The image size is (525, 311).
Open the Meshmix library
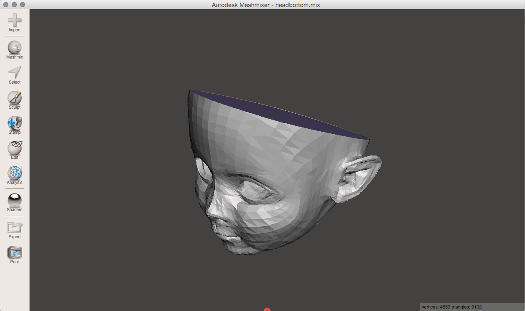(15, 50)
